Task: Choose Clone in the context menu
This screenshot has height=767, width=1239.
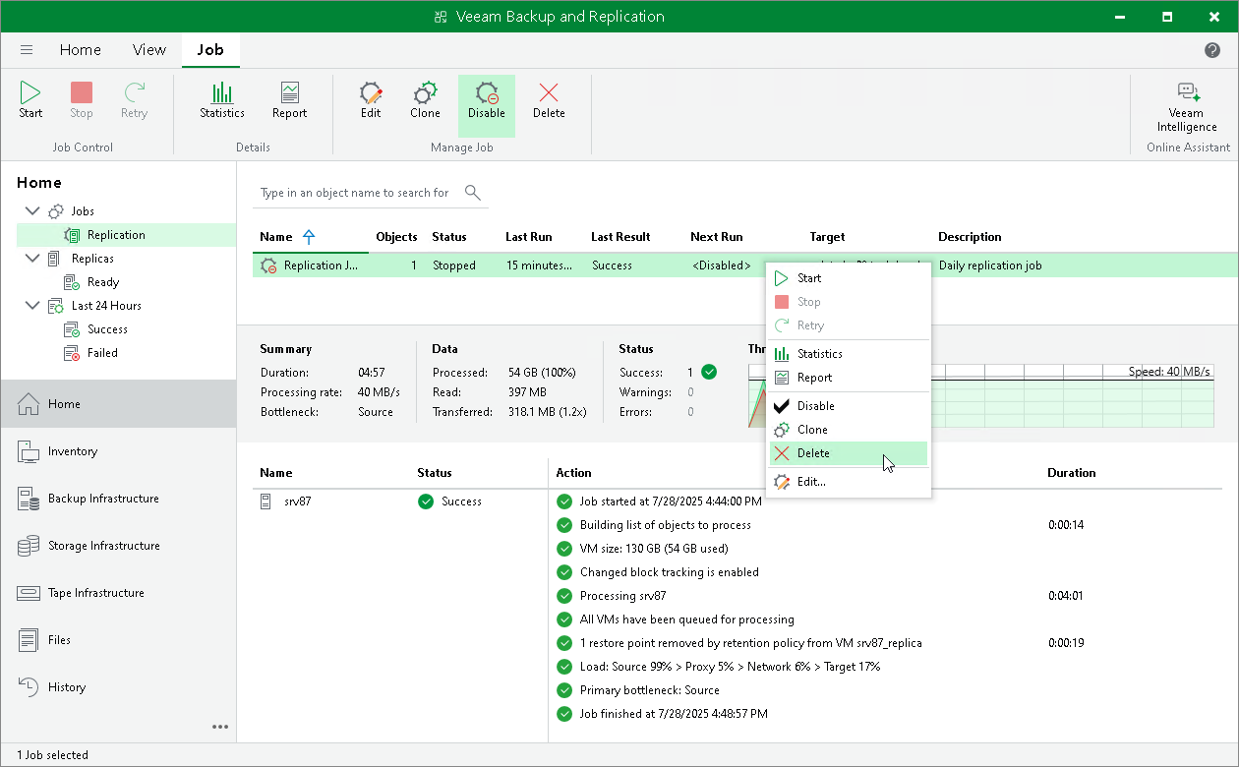Action: (x=849, y=430)
